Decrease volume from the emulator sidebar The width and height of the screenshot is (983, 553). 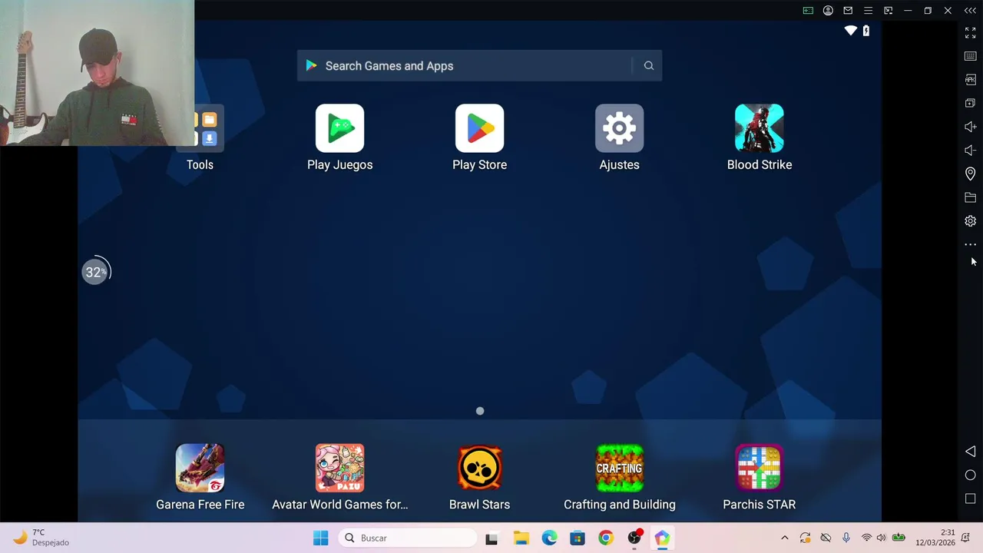(x=970, y=151)
